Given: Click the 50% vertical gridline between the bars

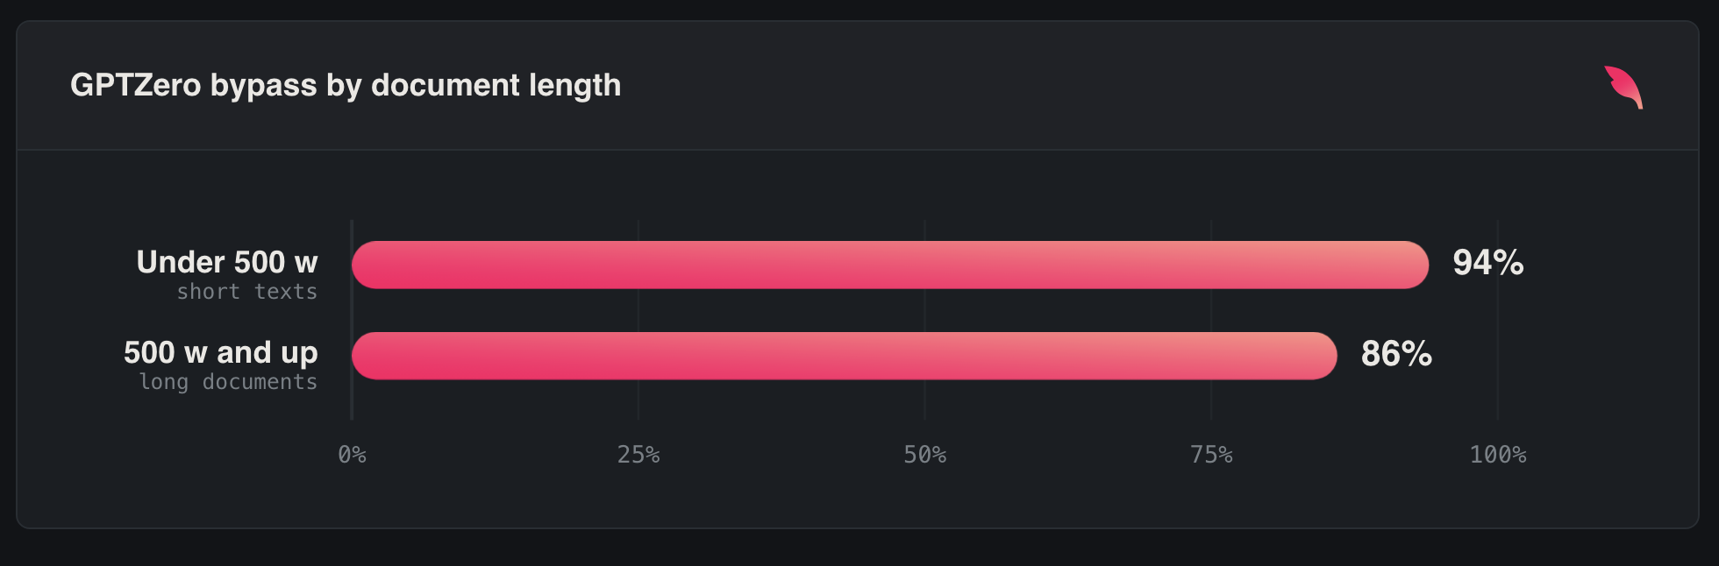Looking at the screenshot, I should (x=924, y=310).
